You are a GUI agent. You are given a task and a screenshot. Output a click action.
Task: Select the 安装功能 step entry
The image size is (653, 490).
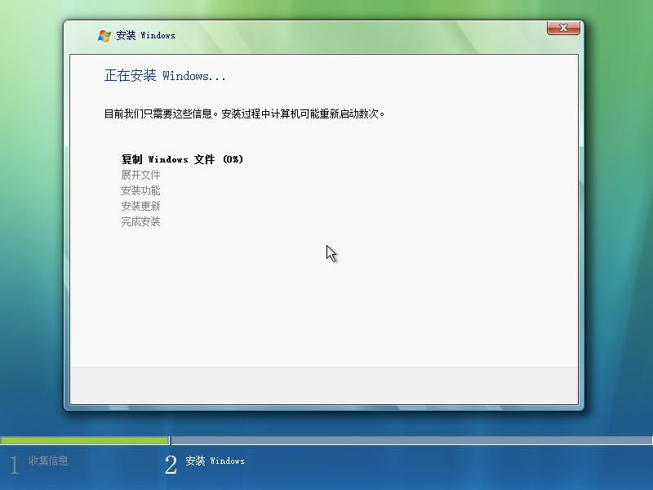point(140,190)
